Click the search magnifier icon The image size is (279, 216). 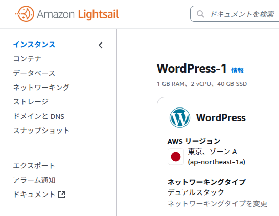tap(200, 14)
